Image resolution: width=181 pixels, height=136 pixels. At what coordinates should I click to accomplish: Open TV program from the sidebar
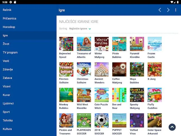coord(10,52)
